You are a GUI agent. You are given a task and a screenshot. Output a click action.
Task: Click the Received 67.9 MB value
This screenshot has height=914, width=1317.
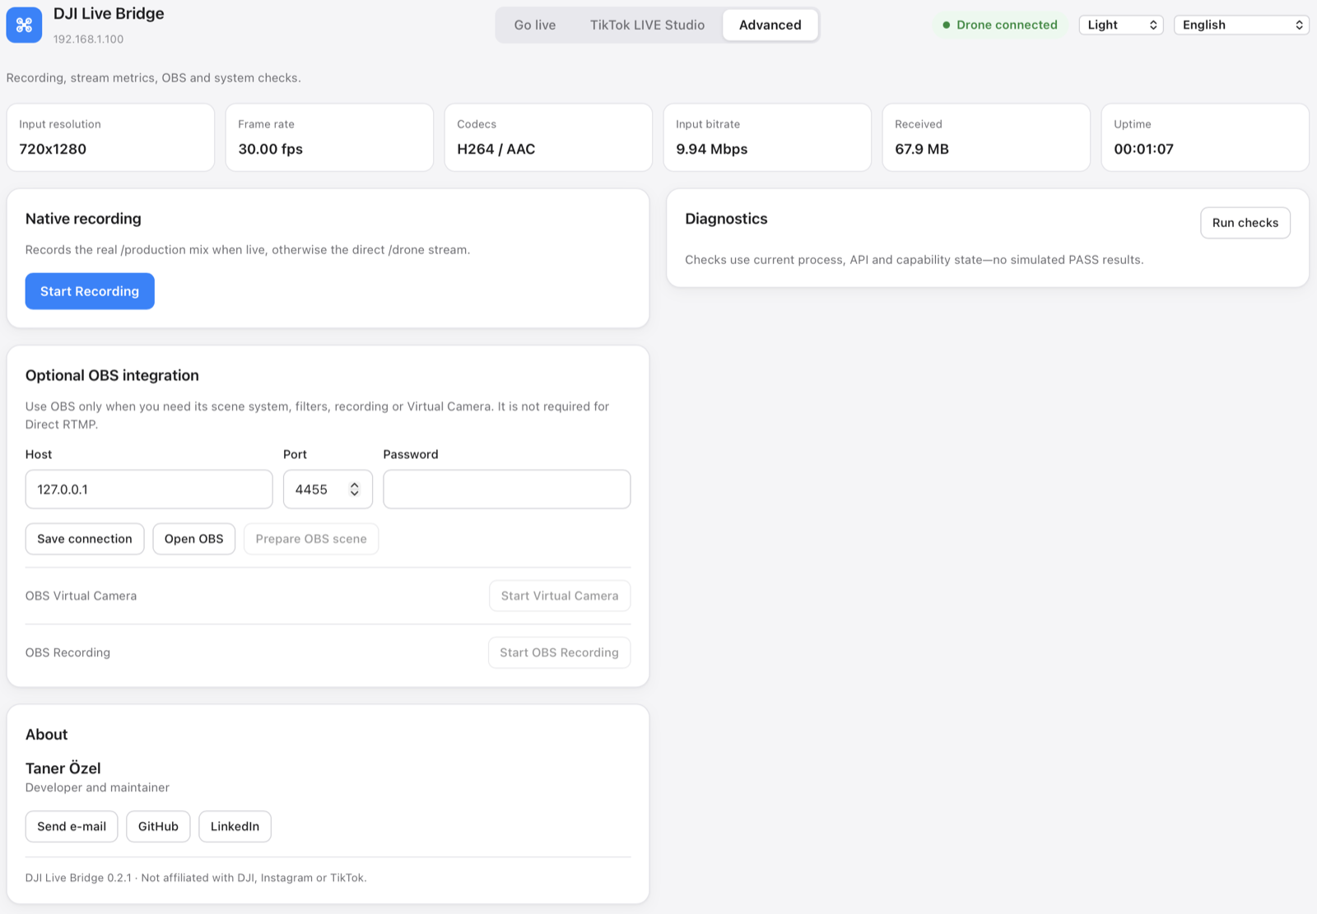922,149
